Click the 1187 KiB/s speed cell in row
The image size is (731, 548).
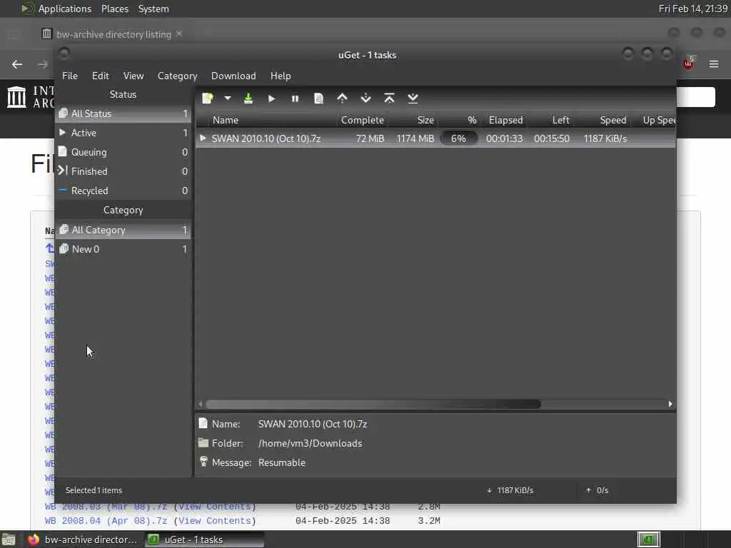[605, 138]
